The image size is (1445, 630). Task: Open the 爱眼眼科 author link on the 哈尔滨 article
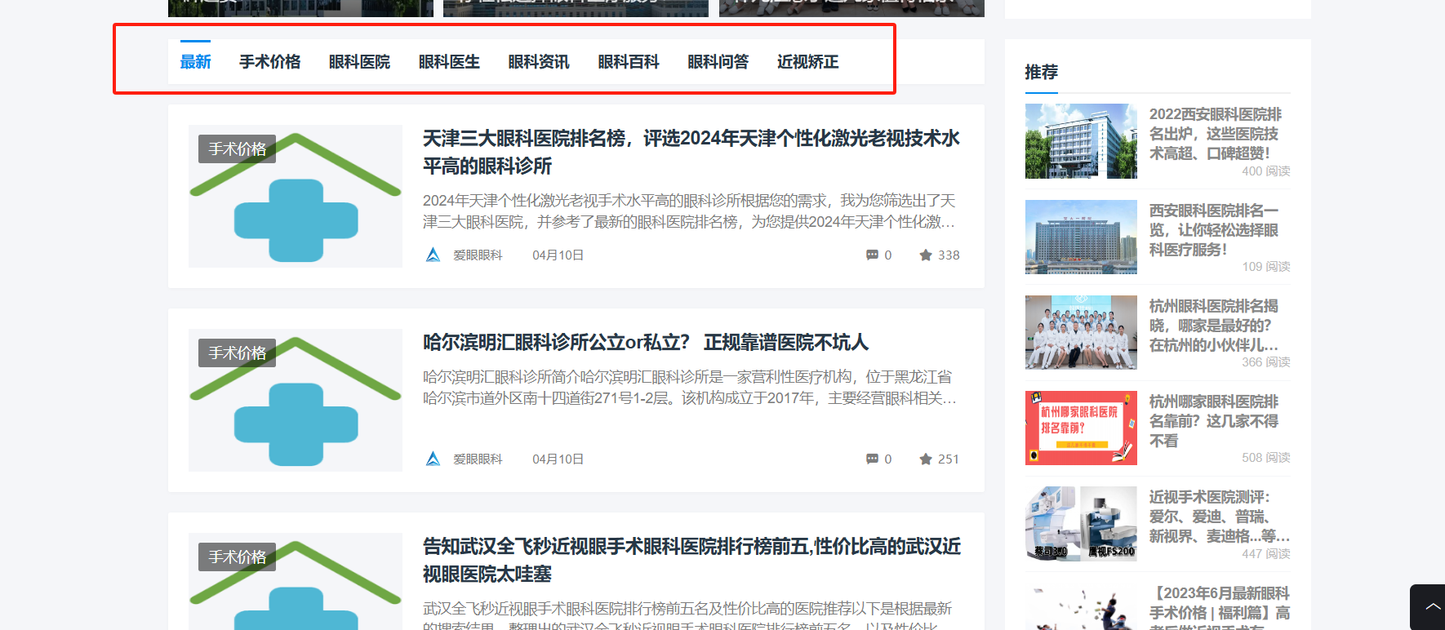pos(478,459)
